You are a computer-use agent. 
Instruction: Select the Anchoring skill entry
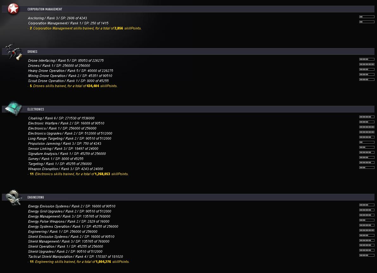[58, 18]
